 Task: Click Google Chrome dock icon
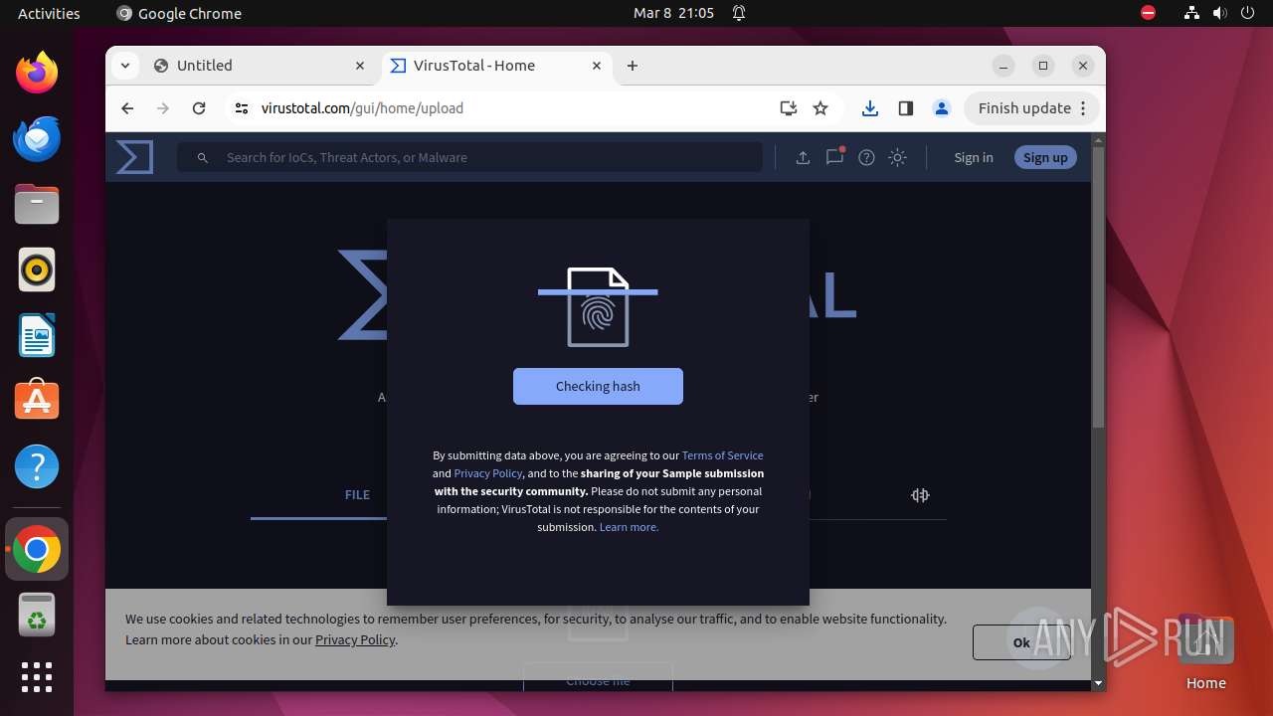point(37,549)
